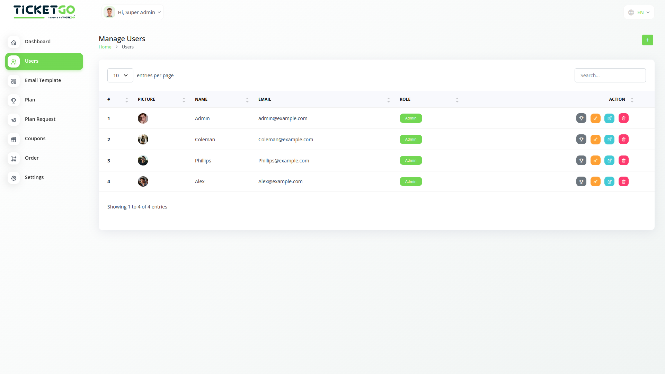Open entries per page dropdown
The height and width of the screenshot is (374, 665).
point(120,75)
